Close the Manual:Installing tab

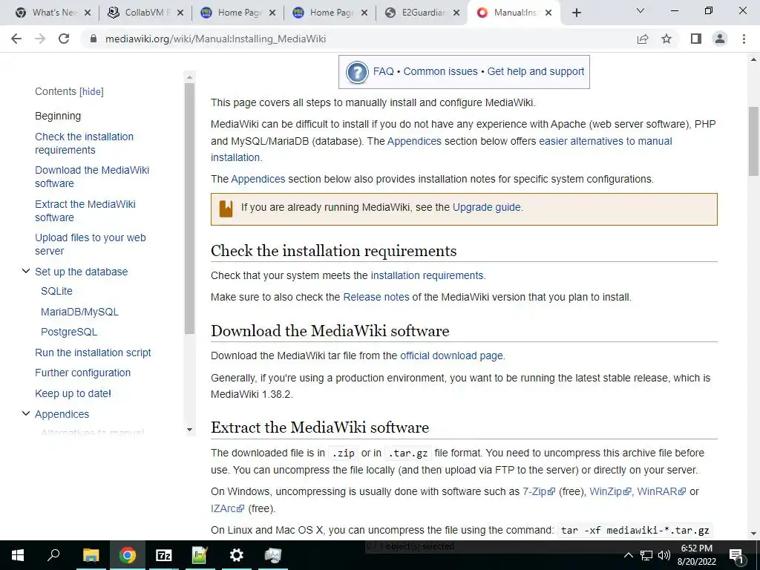548,13
